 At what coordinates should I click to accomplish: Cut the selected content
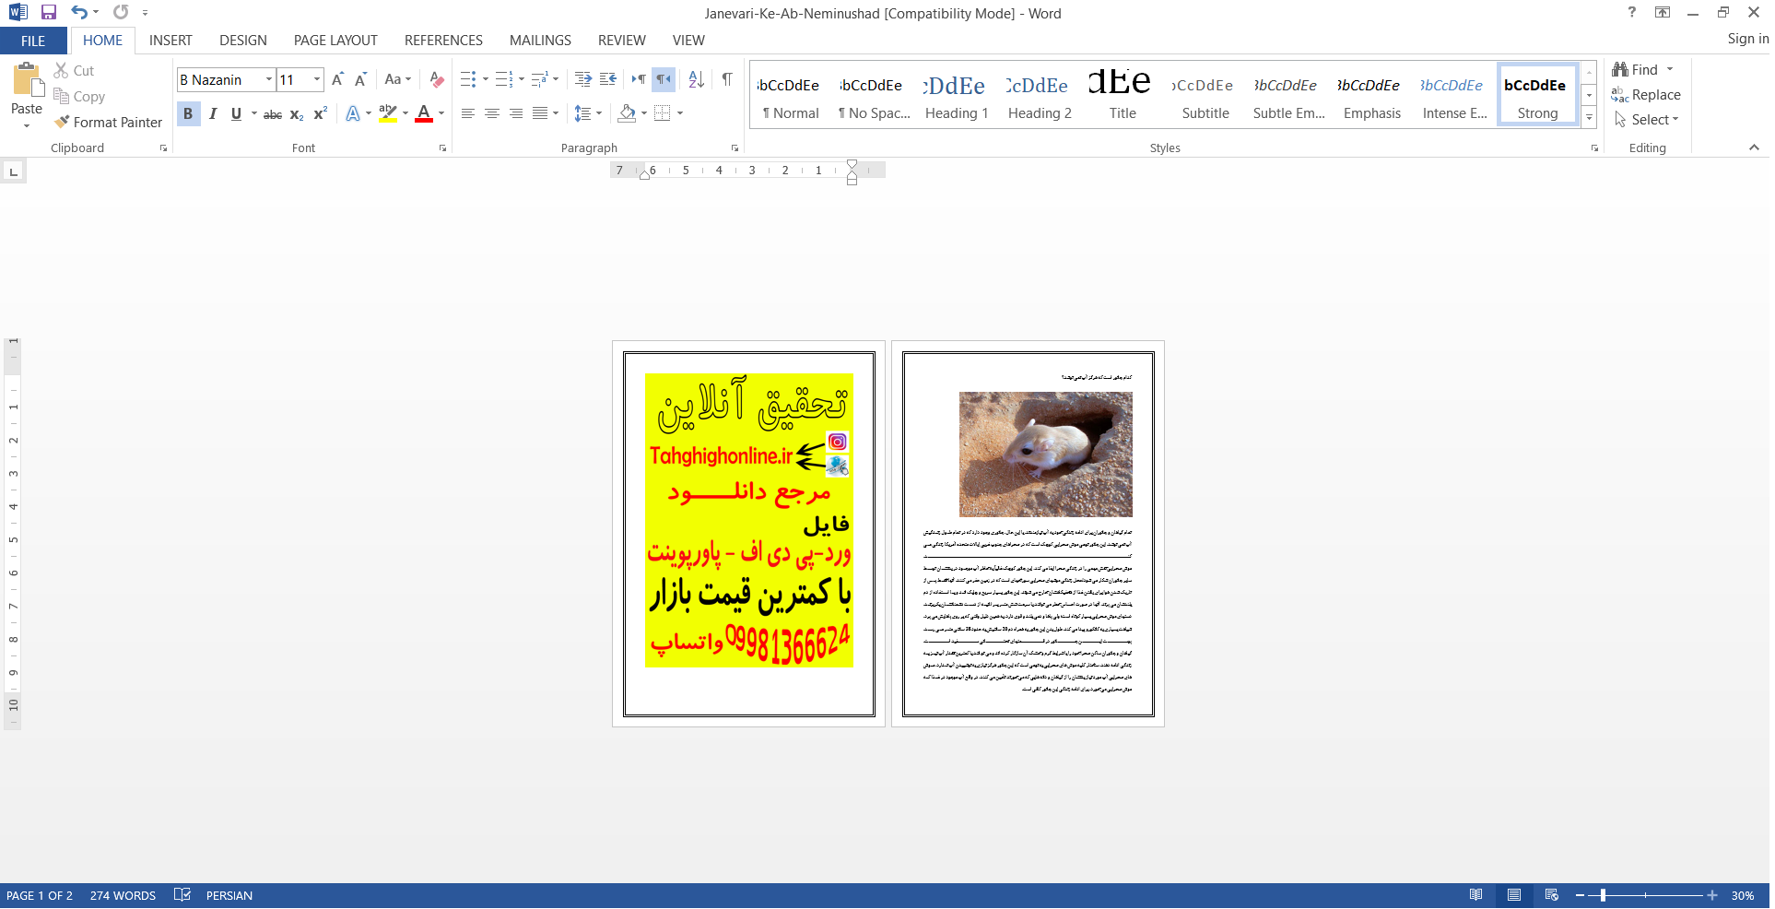[x=74, y=71]
